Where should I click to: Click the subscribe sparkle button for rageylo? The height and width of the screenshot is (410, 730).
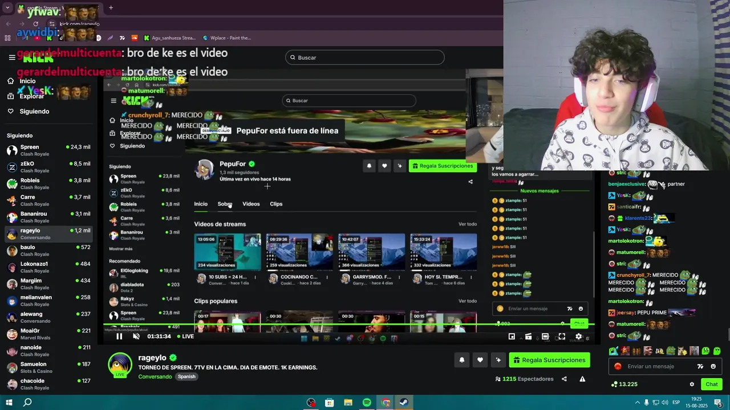(498, 360)
